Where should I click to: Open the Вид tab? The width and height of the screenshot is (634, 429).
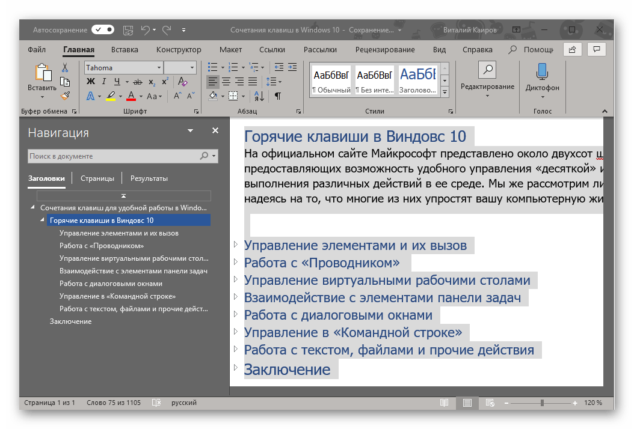(439, 50)
